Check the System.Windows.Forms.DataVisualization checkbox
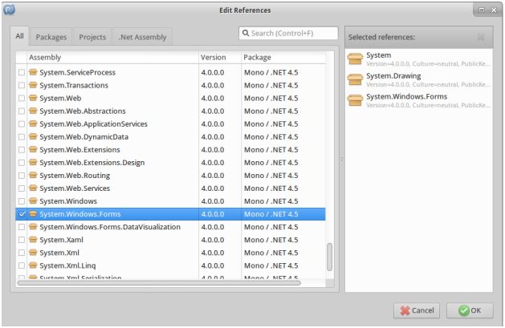 [22, 227]
